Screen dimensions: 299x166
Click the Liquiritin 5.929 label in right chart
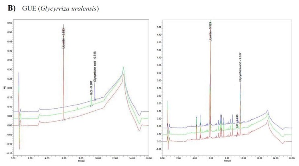[x=210, y=32]
